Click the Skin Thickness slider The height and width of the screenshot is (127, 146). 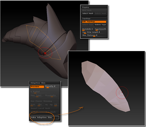[x=94, y=35]
